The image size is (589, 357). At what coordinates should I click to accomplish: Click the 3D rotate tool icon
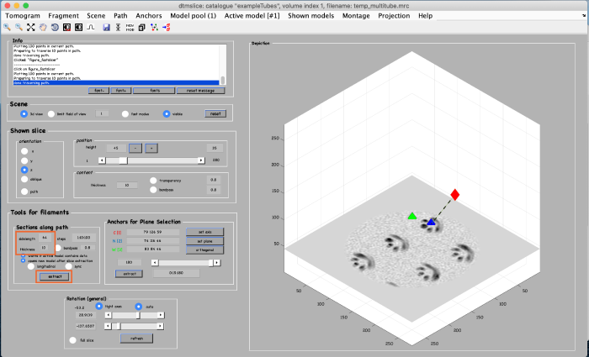(54, 27)
